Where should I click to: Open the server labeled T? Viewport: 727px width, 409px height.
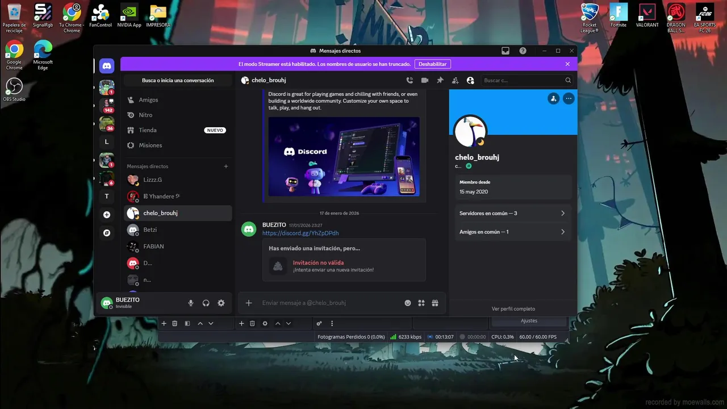point(107,197)
